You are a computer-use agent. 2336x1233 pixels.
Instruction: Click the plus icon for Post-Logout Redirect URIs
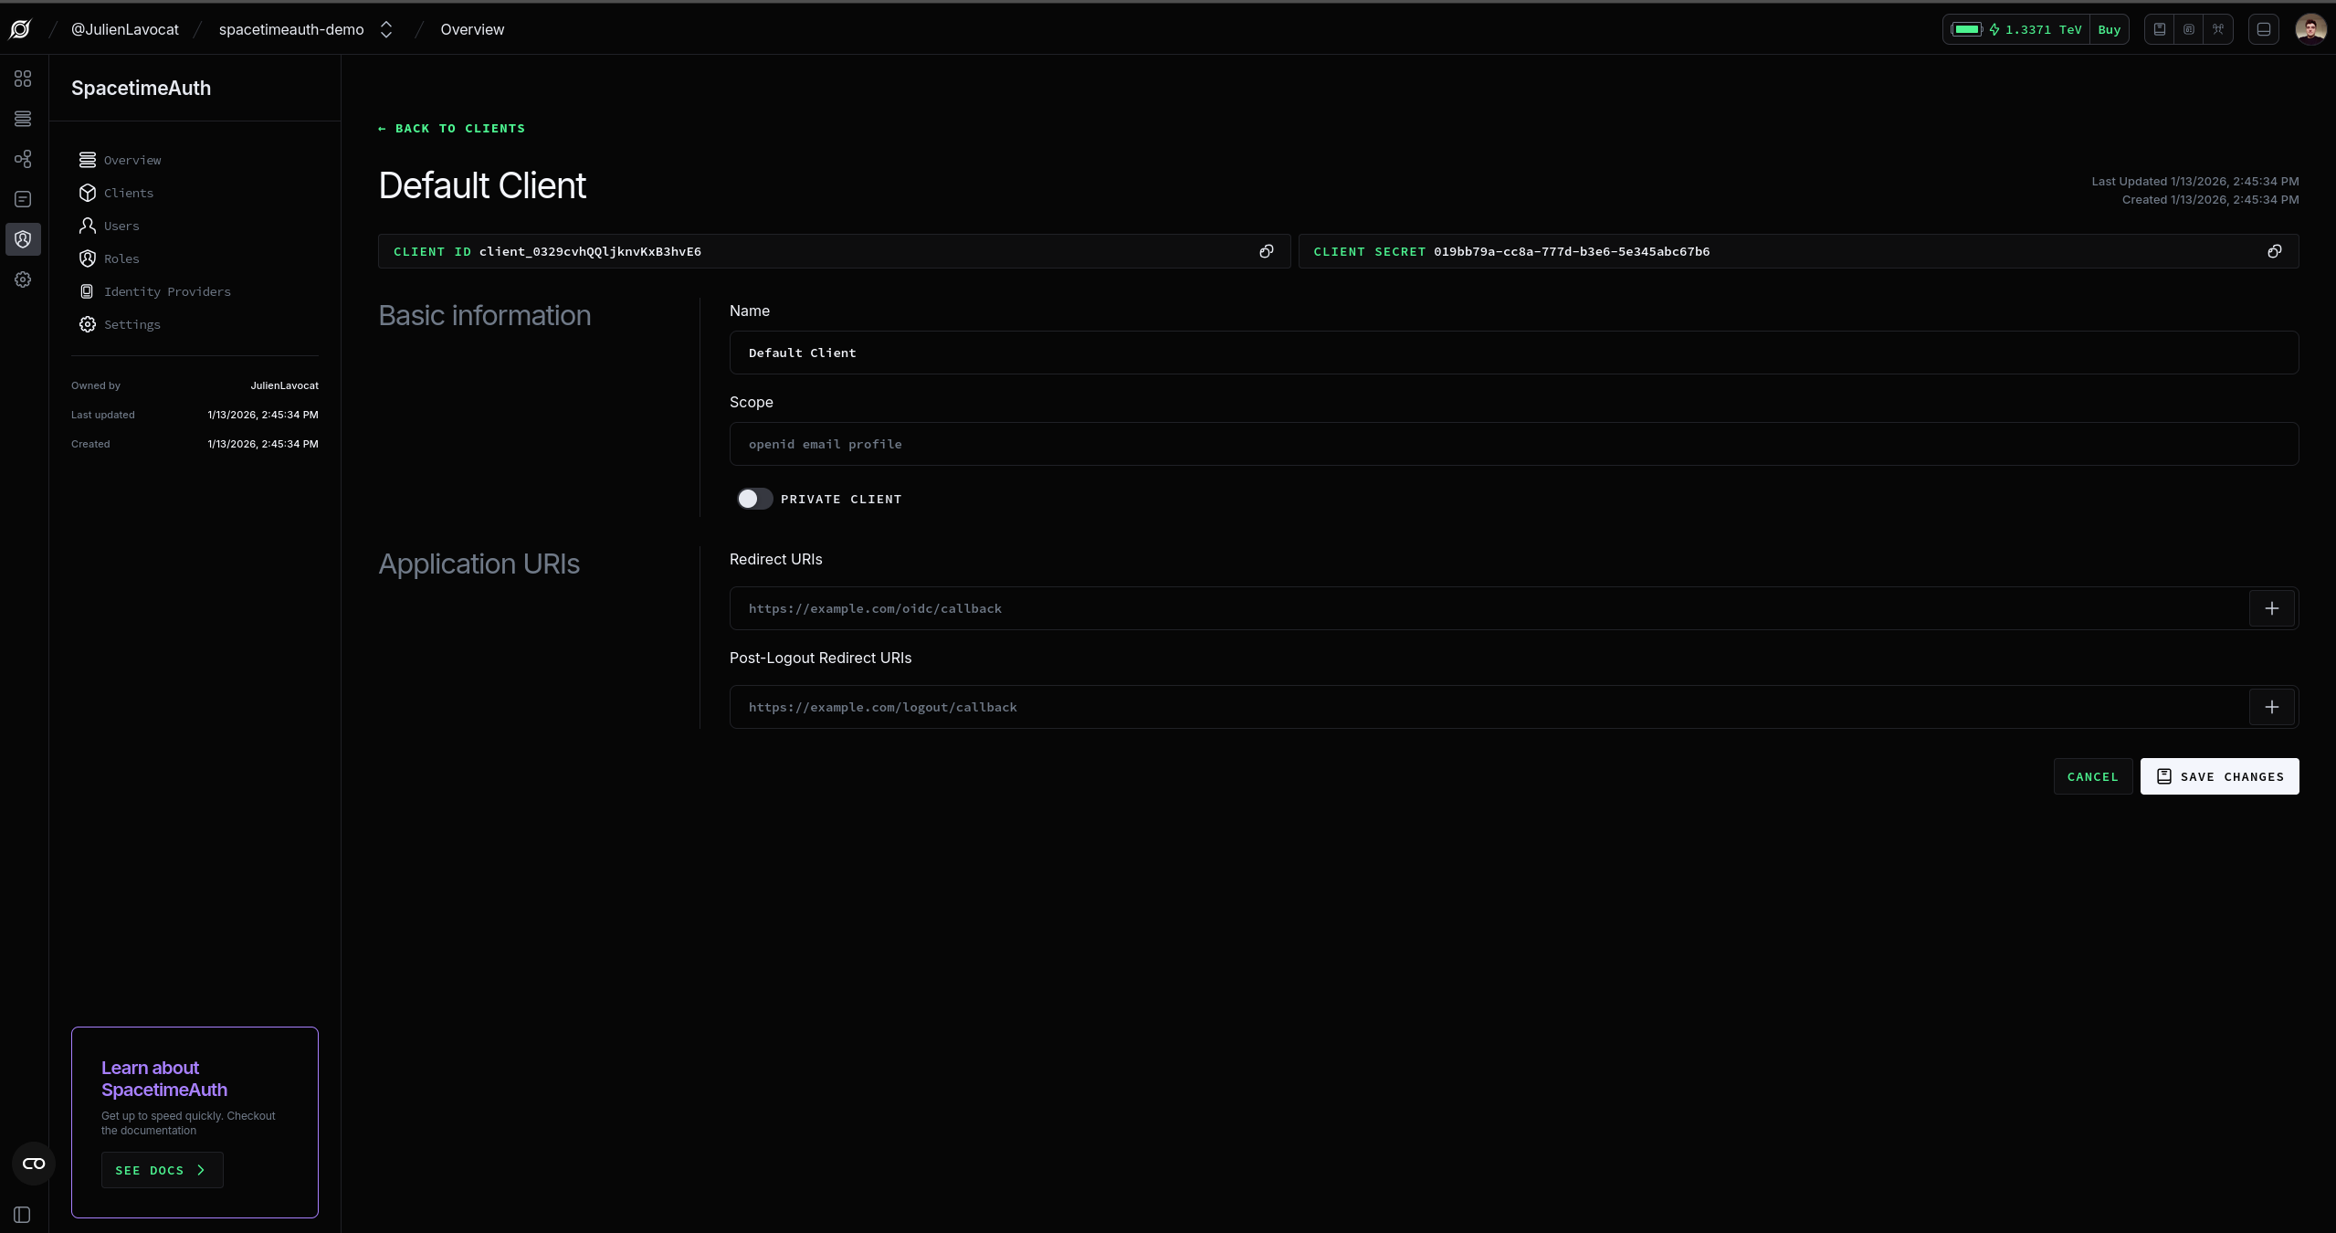pos(2273,707)
